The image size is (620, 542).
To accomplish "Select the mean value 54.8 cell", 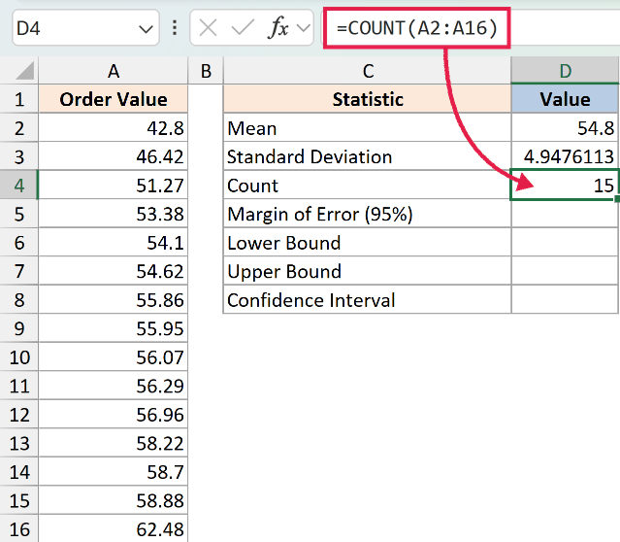I will click(565, 127).
